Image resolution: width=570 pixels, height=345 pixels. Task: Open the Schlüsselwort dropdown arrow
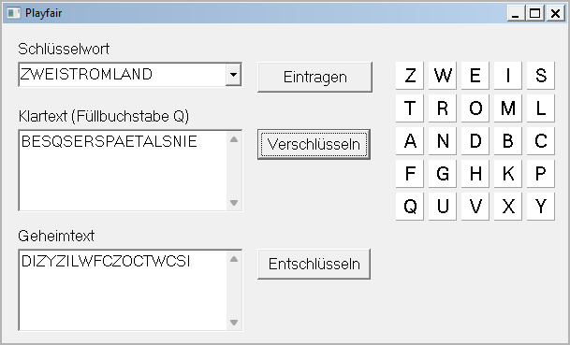[x=233, y=75]
